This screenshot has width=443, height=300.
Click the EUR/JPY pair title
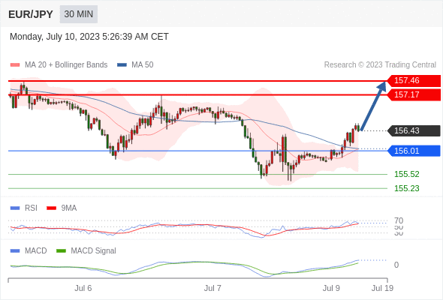[x=31, y=14]
